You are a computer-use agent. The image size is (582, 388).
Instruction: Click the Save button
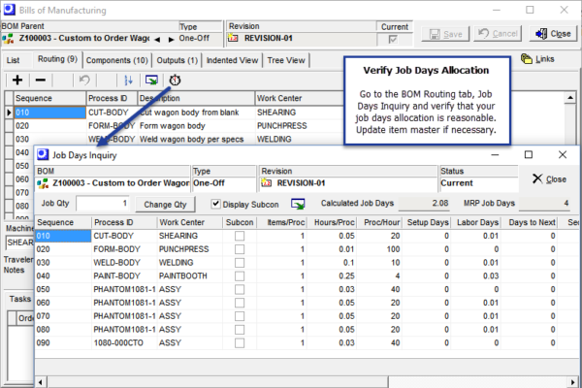tap(445, 34)
